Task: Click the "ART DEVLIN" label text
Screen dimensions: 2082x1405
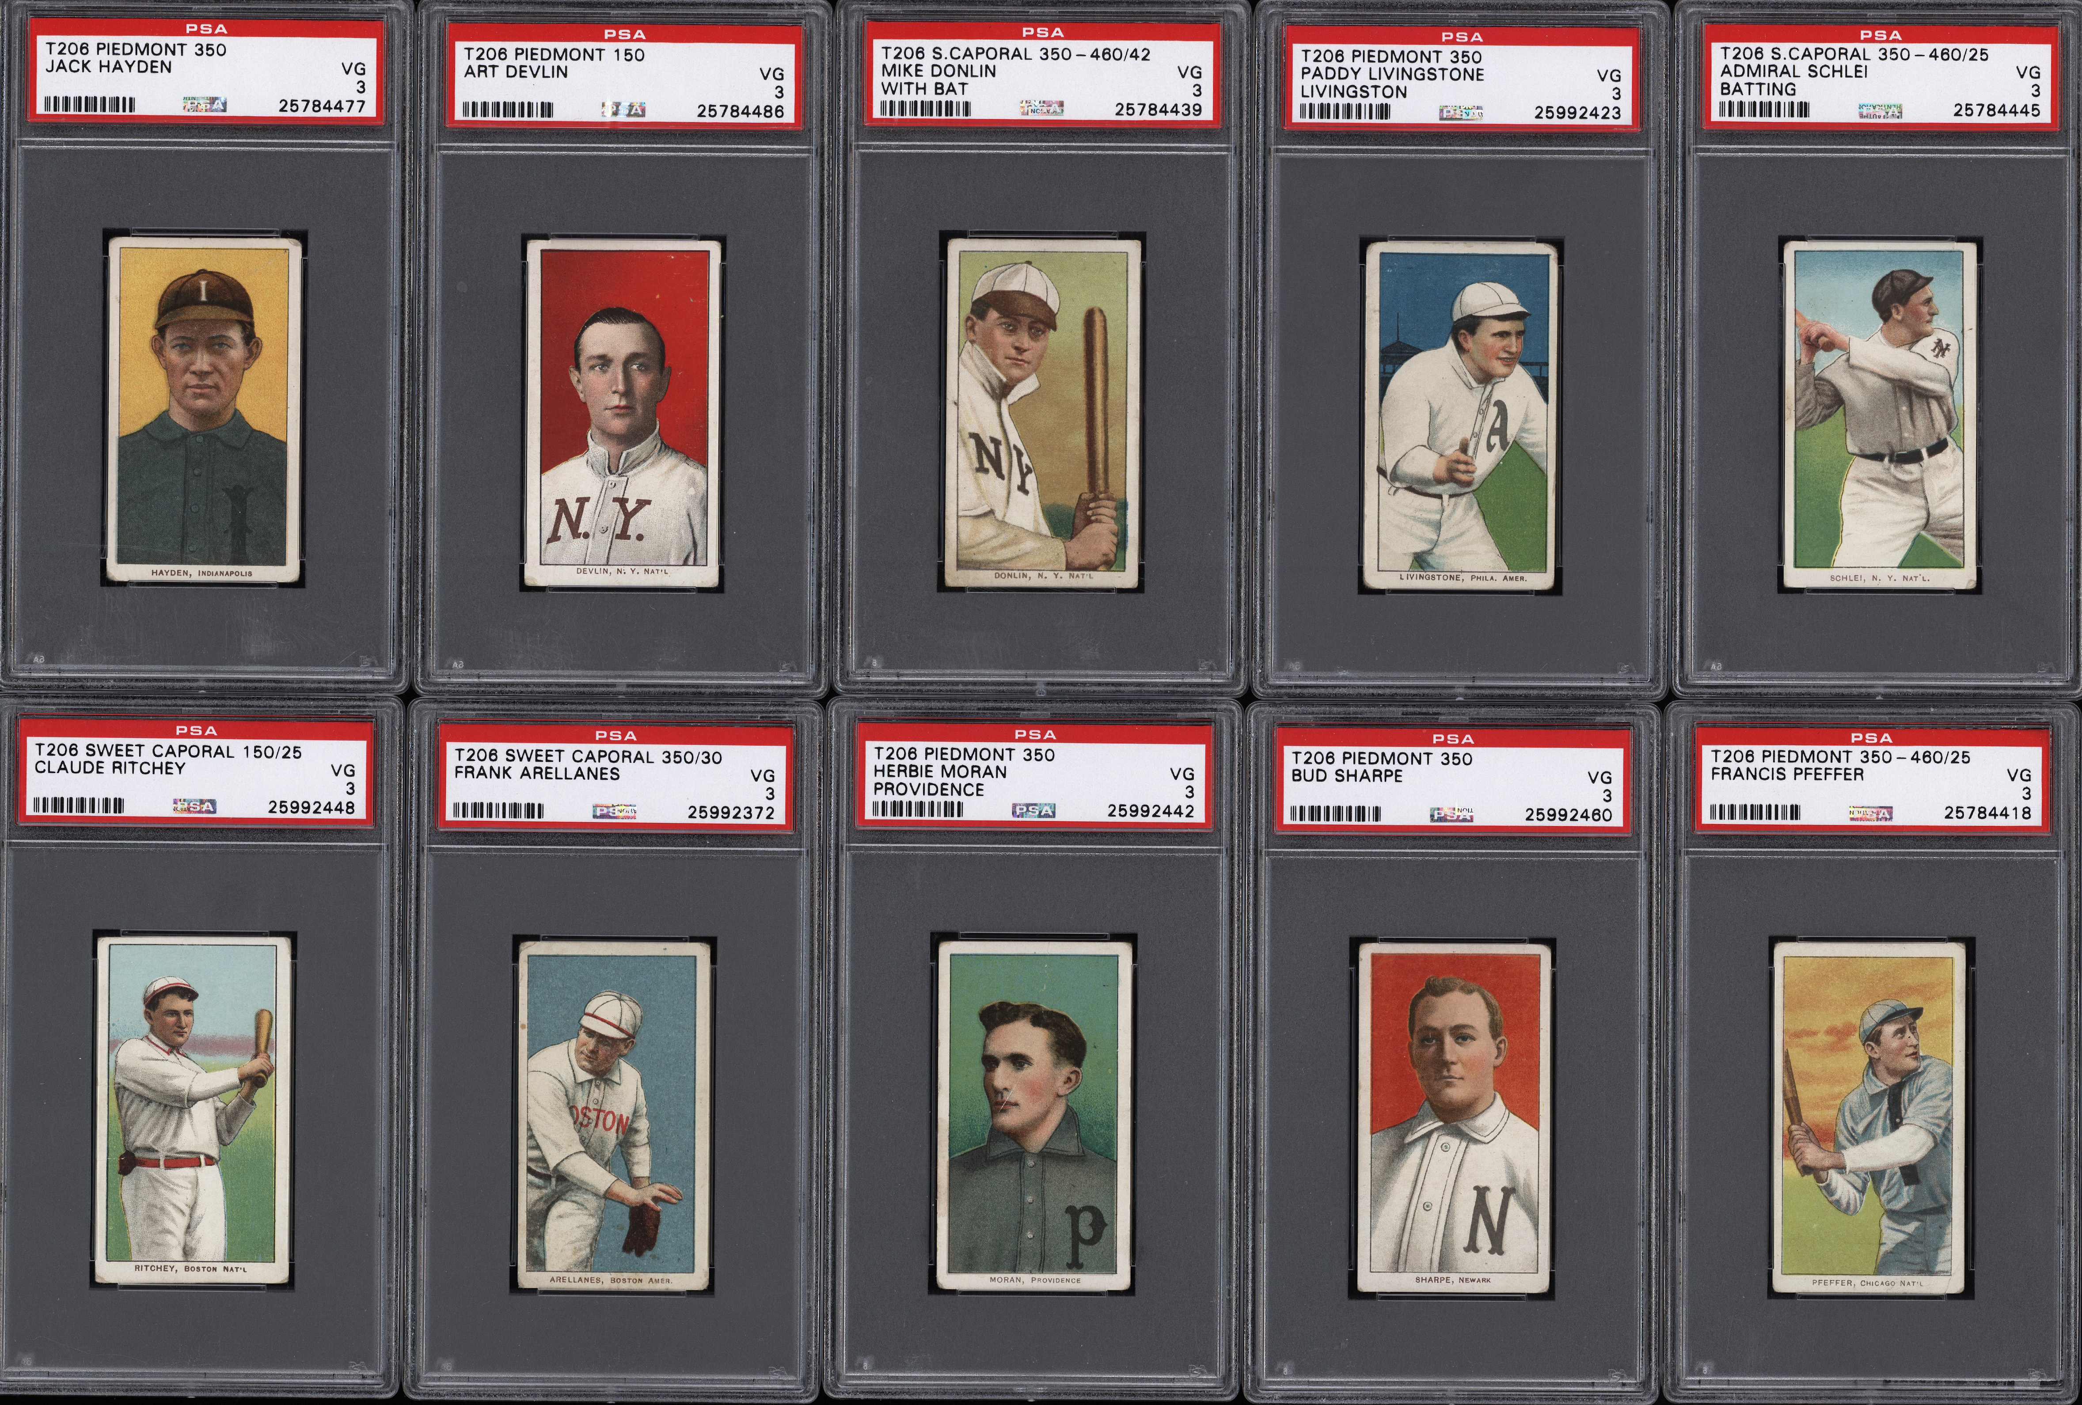Action: pos(515,72)
